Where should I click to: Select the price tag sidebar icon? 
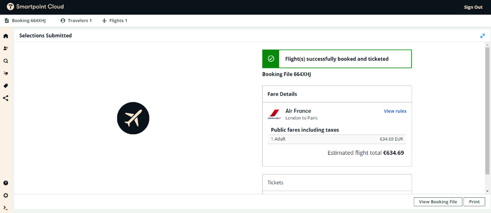point(6,86)
